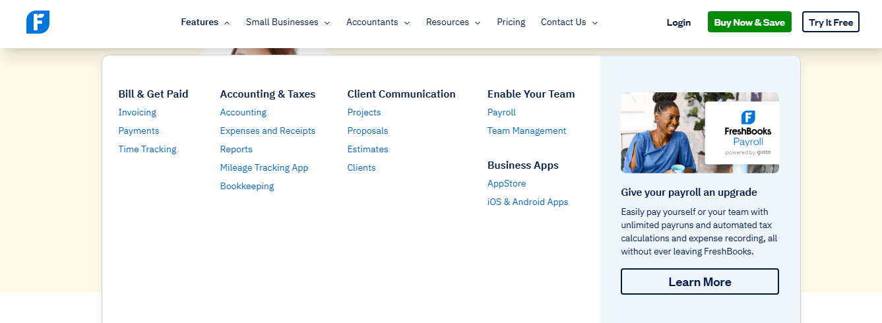This screenshot has height=323, width=882.
Task: Expand the Accountants dropdown chevron
Action: pos(406,23)
